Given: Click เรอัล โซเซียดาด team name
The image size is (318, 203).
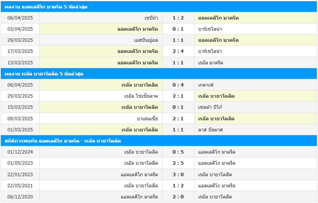Looking at the screenshot, I should (x=141, y=96).
